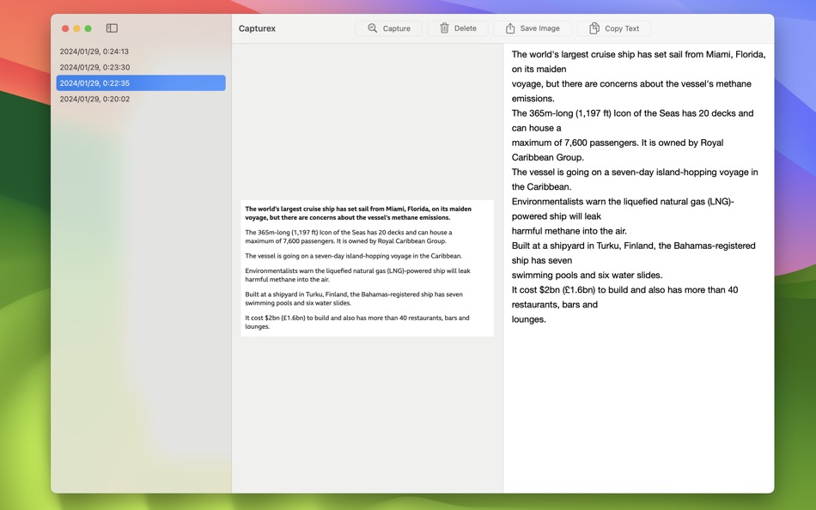Toggle the sidebar visibility icon
This screenshot has height=510, width=816.
click(x=112, y=27)
